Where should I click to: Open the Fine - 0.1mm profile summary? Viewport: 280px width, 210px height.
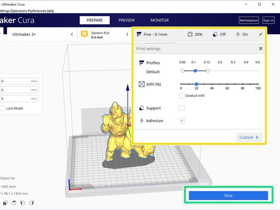click(155, 34)
